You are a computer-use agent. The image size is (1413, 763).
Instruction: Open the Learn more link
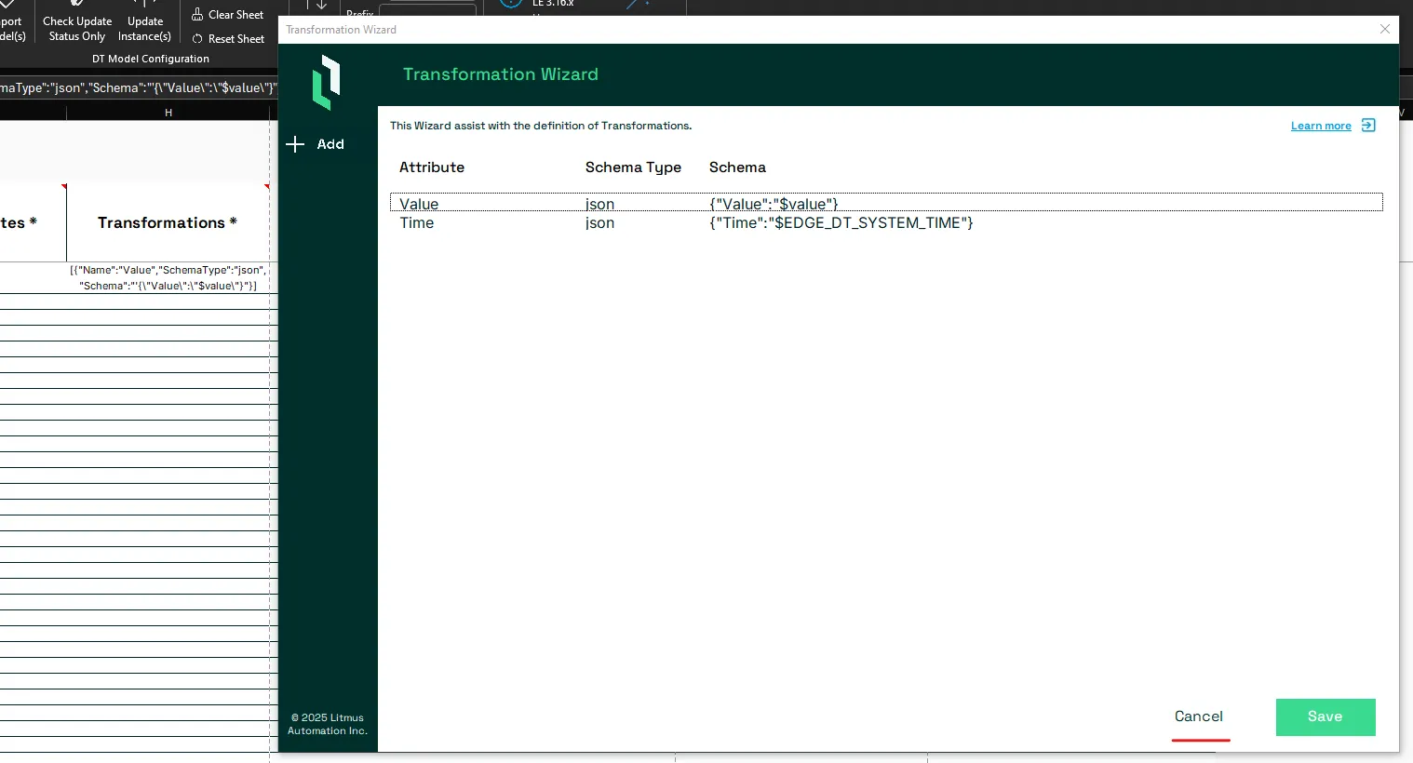click(1321, 127)
